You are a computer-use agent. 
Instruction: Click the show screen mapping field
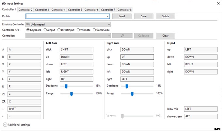(201, 116)
